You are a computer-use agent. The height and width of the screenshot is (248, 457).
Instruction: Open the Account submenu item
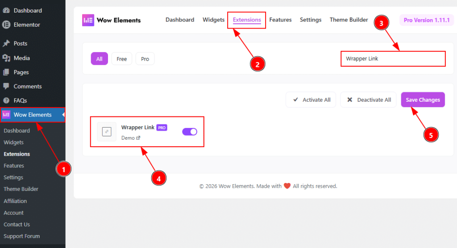click(13, 213)
